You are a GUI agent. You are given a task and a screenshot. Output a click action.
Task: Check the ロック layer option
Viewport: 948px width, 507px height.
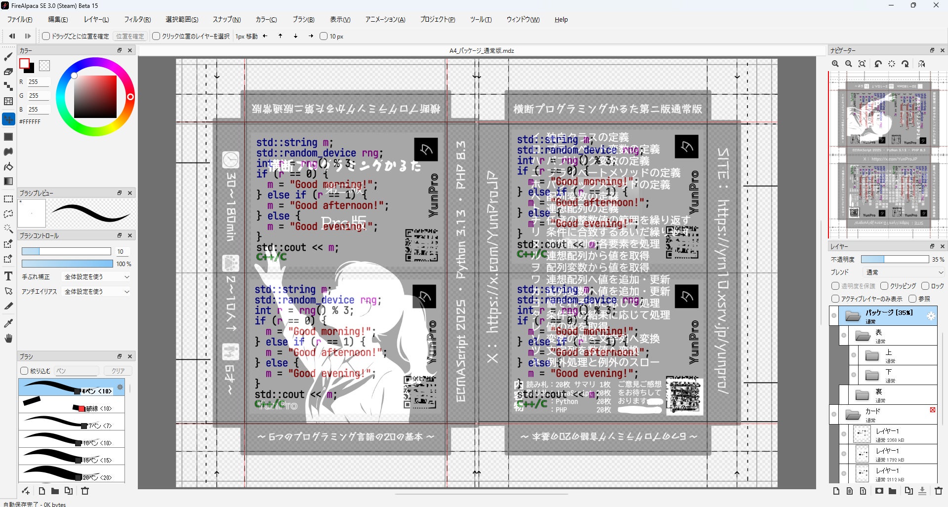(925, 286)
